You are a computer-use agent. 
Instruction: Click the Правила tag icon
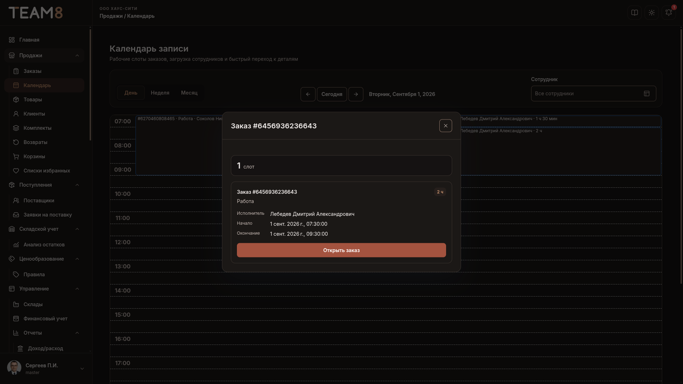(16, 274)
